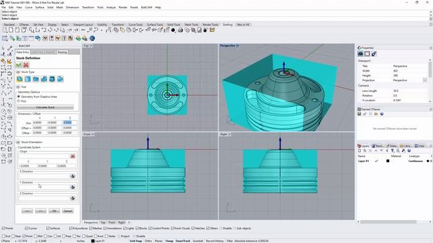The image size is (433, 243).
Task: Click the red X in Stock Definition
Action: point(26,65)
